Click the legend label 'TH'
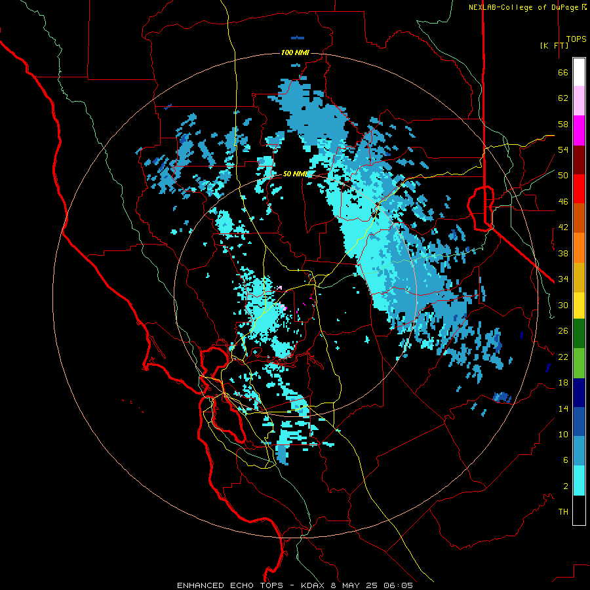 [x=563, y=512]
